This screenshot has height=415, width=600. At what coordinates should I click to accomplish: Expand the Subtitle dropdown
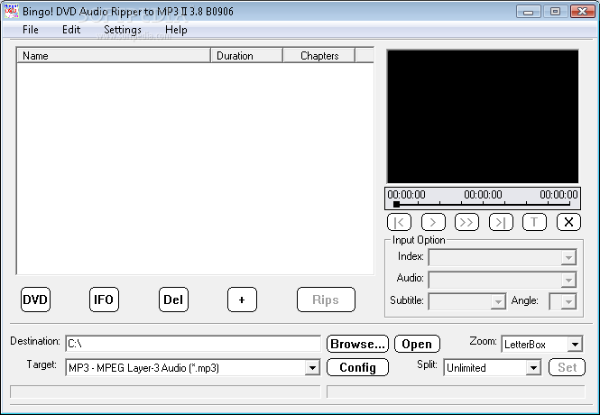tap(498, 302)
